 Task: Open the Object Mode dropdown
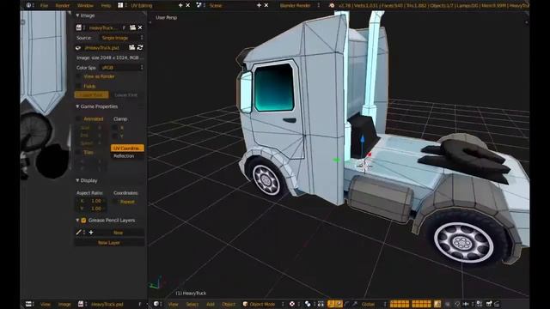click(x=263, y=304)
